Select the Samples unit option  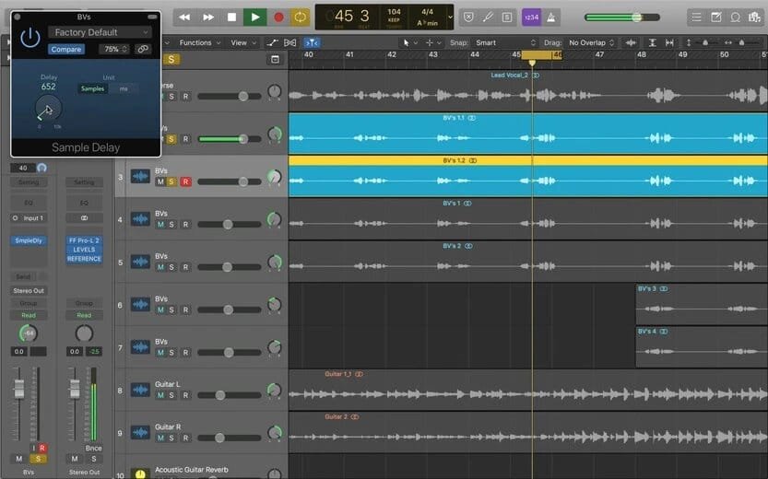[x=92, y=88]
